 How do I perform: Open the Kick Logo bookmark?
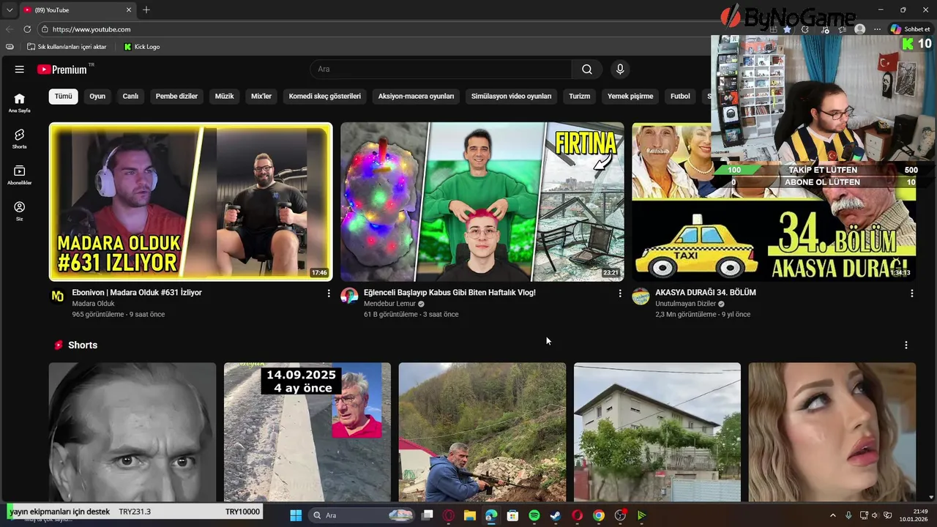(142, 47)
